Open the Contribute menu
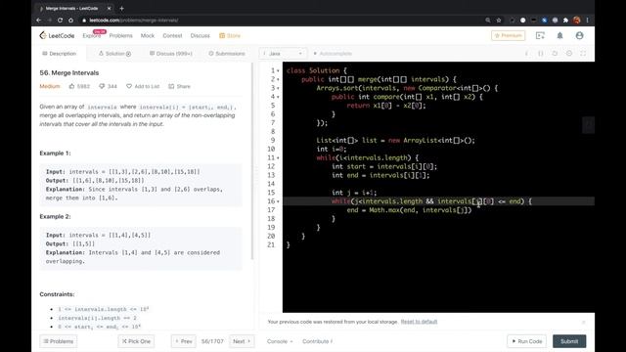 (317, 341)
